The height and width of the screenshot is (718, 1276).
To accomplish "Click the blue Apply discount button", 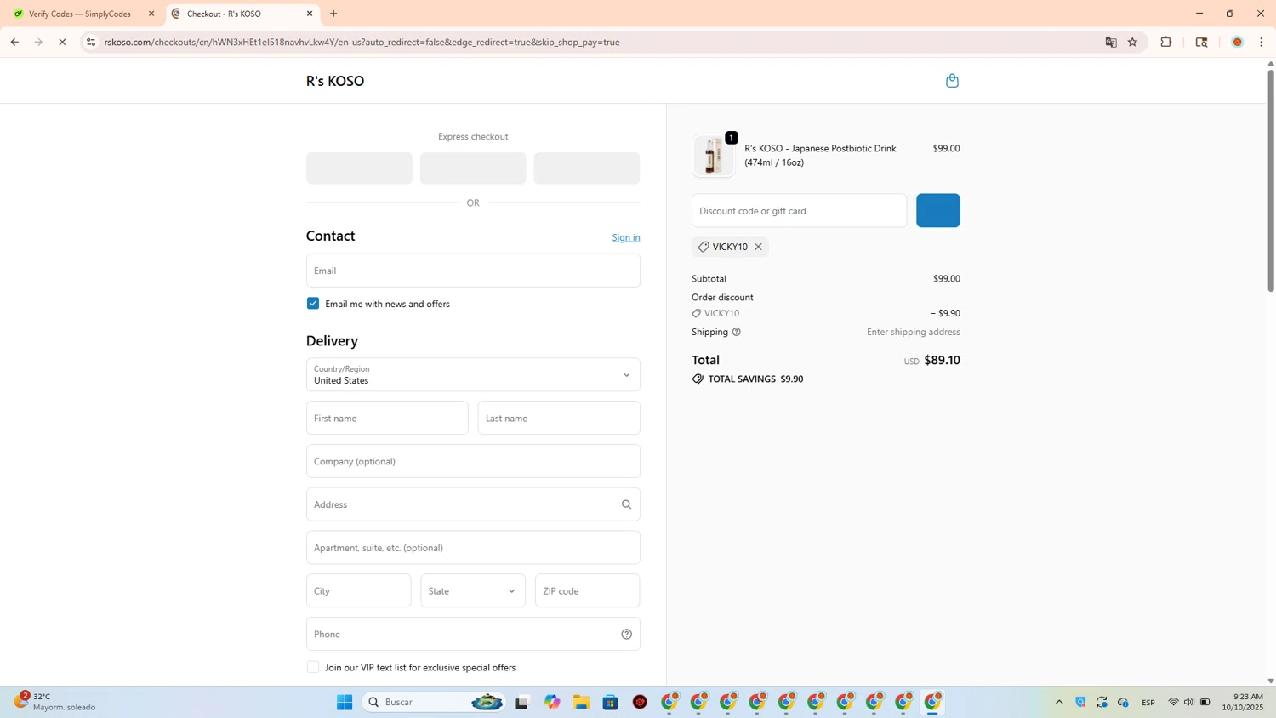I will tap(938, 211).
